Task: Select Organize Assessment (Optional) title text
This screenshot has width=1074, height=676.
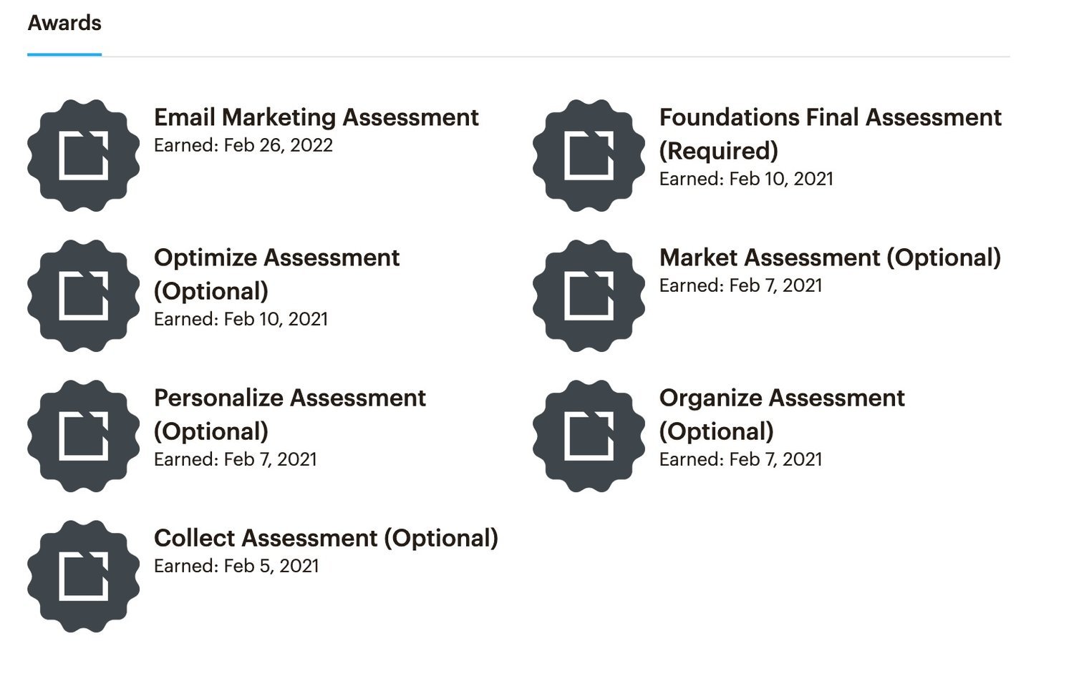Action: [781, 414]
